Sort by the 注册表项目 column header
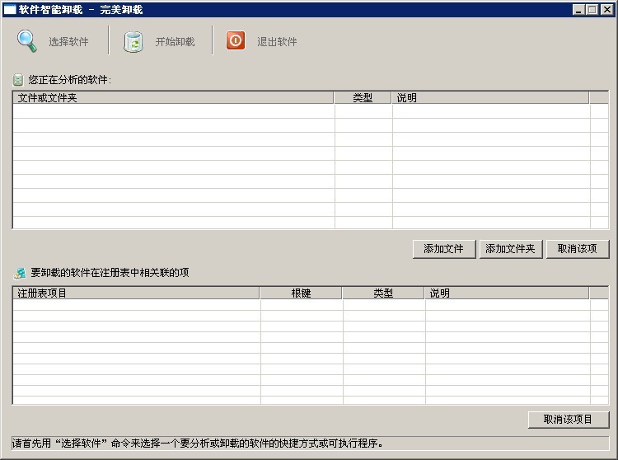 (x=136, y=293)
